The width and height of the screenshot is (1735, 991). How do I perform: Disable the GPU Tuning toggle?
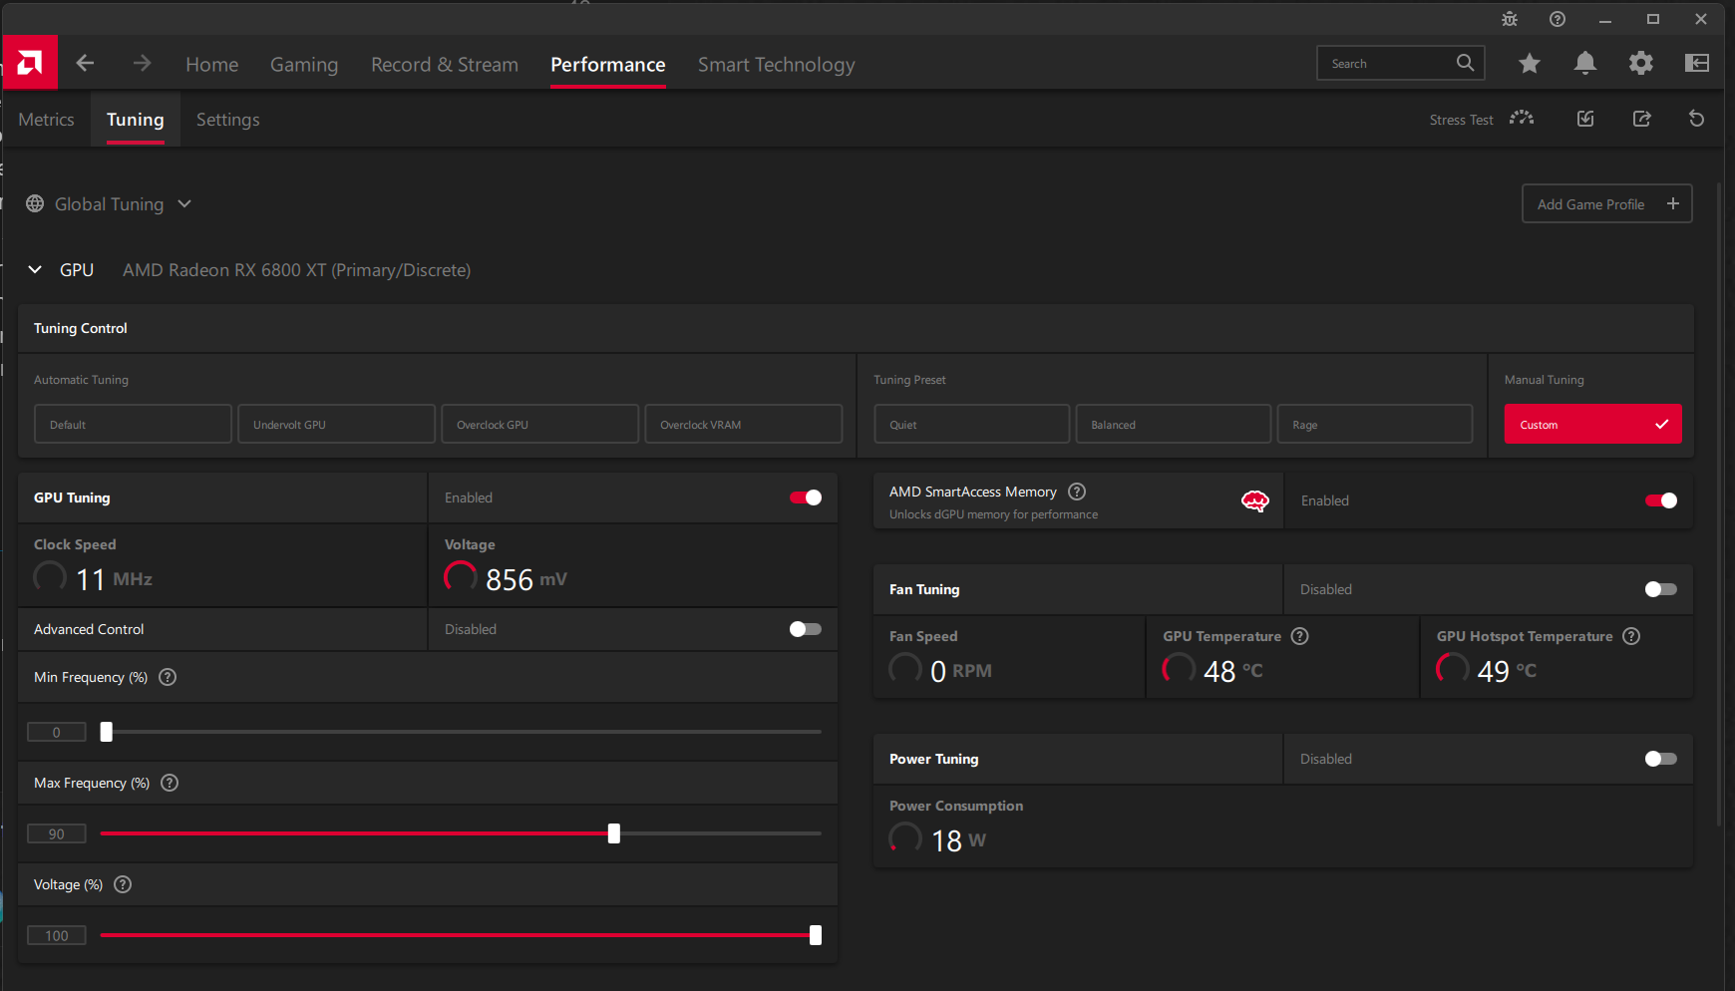coord(805,497)
